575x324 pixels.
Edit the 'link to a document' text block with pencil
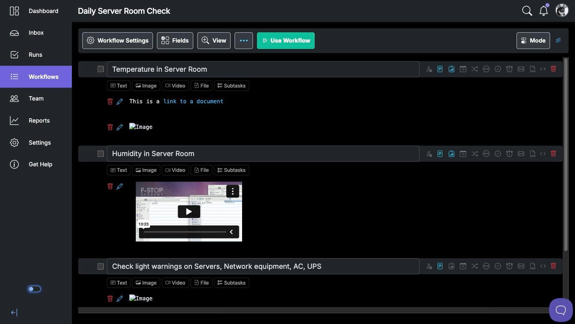[x=120, y=102]
